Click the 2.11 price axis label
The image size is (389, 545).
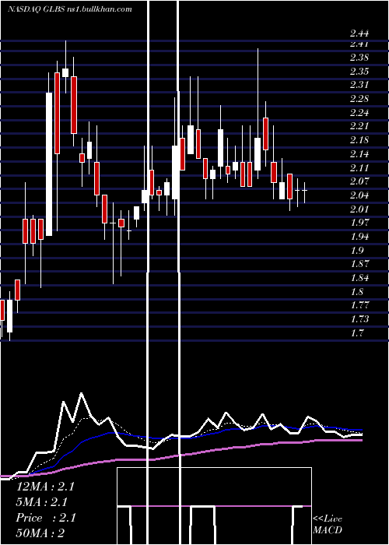(x=359, y=168)
